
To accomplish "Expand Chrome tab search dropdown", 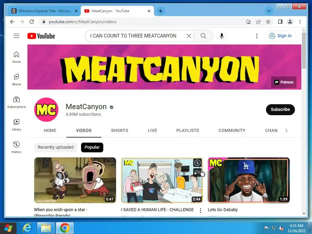I will 269,11.
